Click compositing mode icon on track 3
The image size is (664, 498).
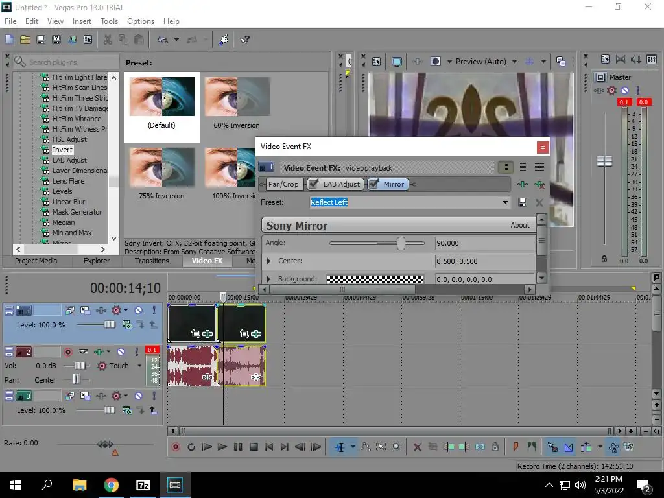[126, 410]
